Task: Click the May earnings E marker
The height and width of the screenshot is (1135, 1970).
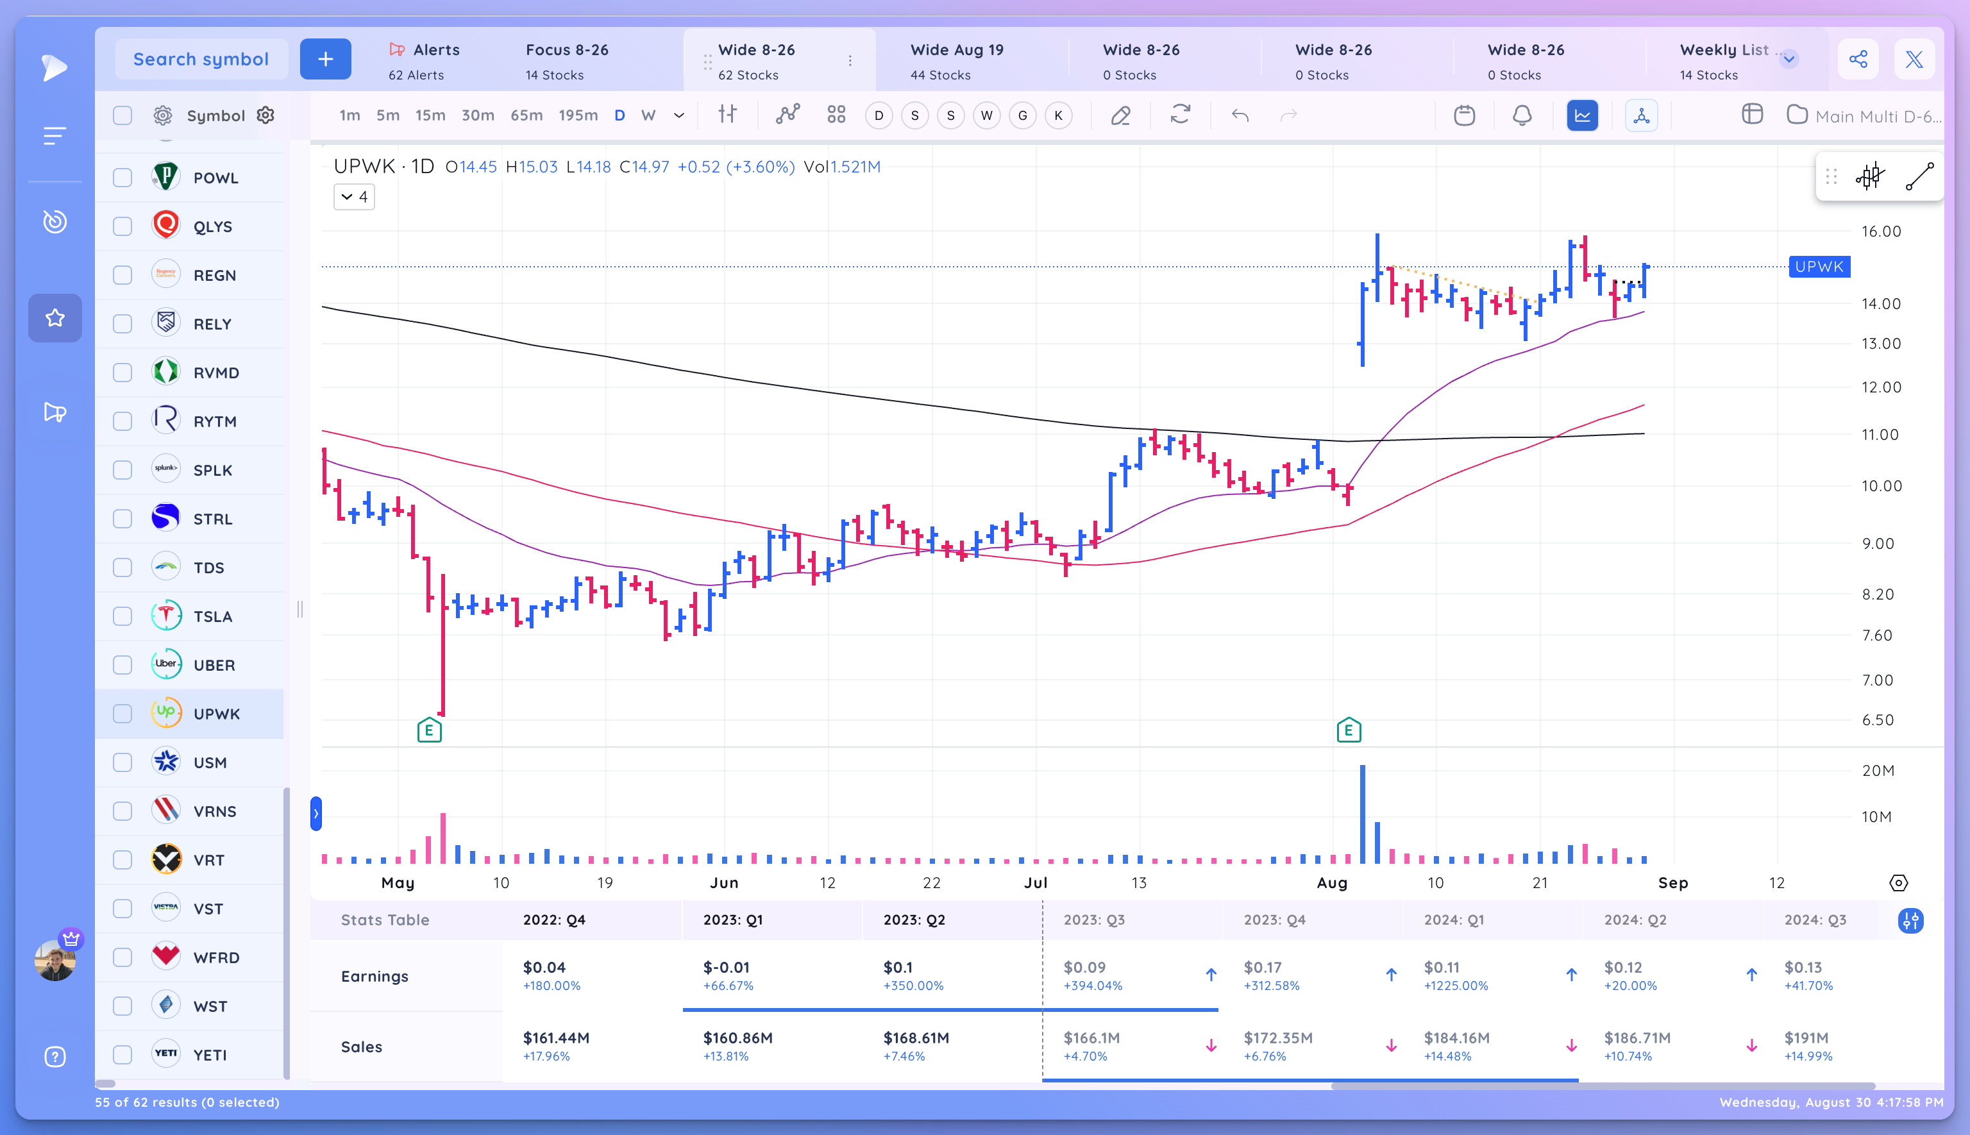Action: click(x=429, y=730)
